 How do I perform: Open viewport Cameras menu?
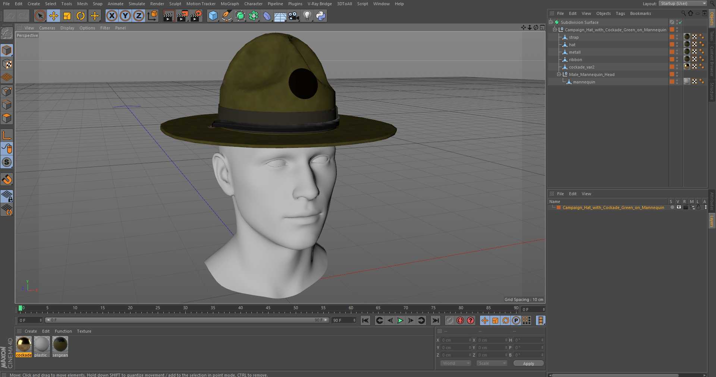(47, 28)
